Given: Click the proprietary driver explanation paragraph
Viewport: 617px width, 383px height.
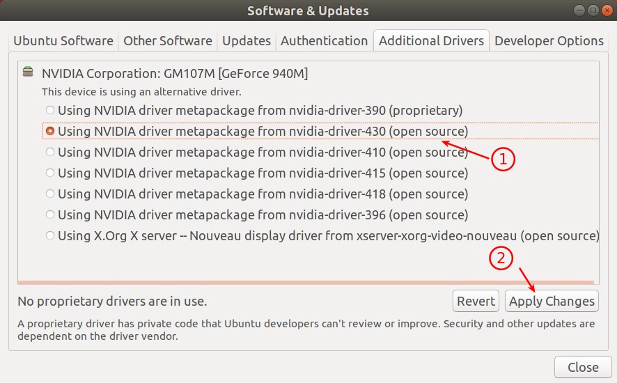Looking at the screenshot, I should coord(306,330).
